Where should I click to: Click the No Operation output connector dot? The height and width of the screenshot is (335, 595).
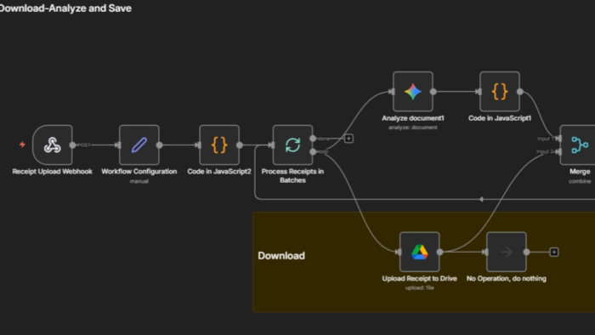click(526, 252)
